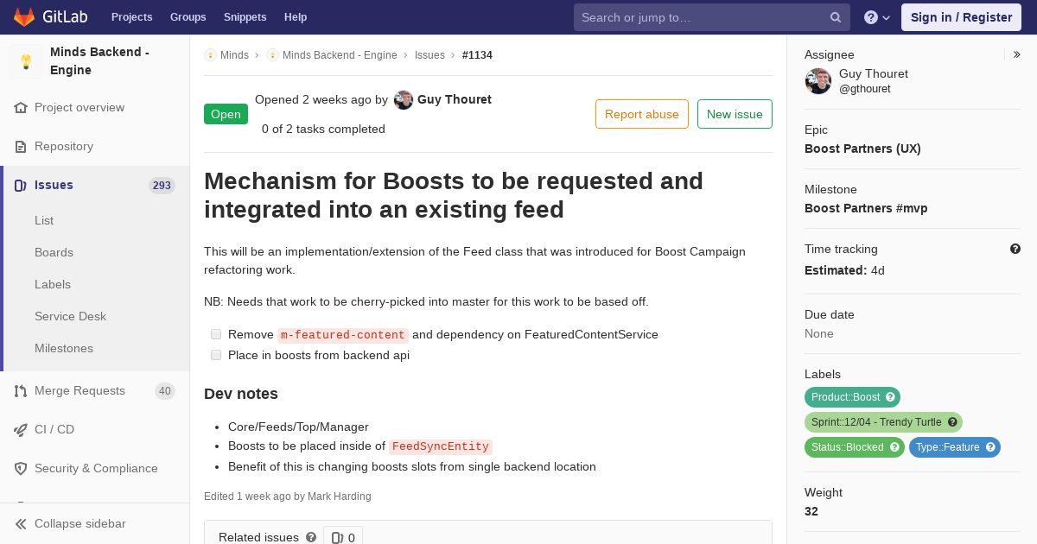Click the Weight value 32

(x=811, y=511)
